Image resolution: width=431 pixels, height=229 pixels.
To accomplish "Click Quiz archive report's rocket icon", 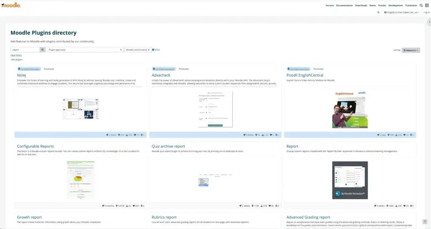I will click(x=240, y=206).
